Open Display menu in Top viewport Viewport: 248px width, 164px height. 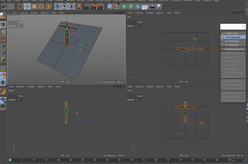coord(150,13)
